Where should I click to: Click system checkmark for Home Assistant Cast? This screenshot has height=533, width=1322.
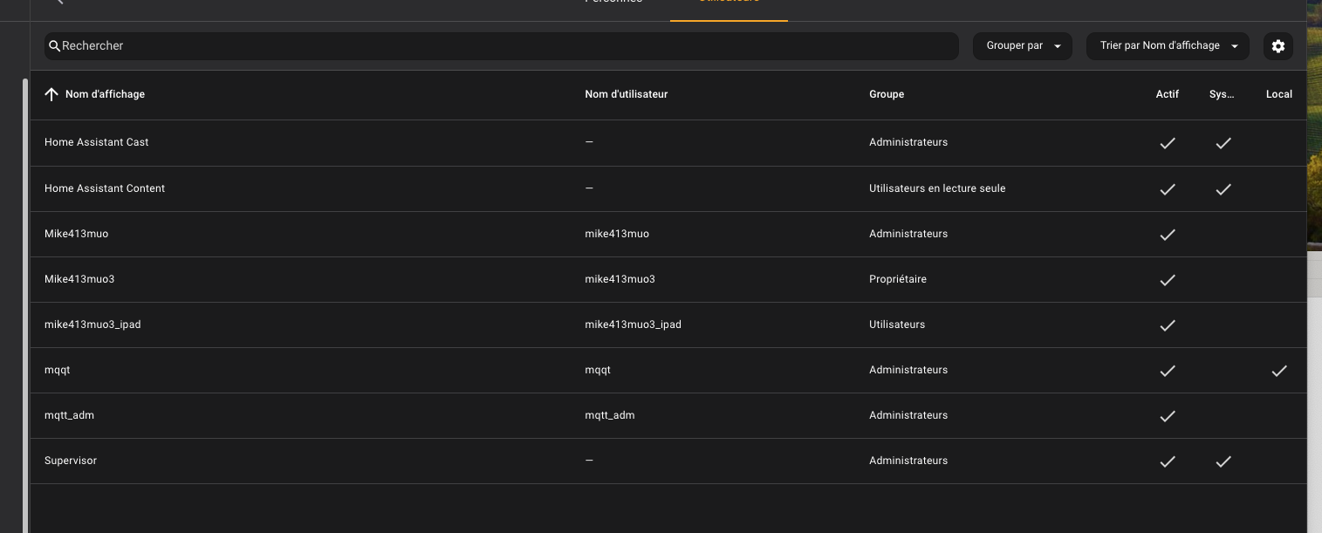[x=1223, y=143]
